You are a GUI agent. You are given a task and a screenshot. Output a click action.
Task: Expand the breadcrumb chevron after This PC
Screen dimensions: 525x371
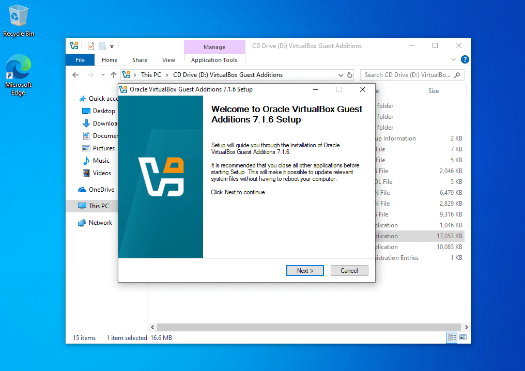point(167,75)
